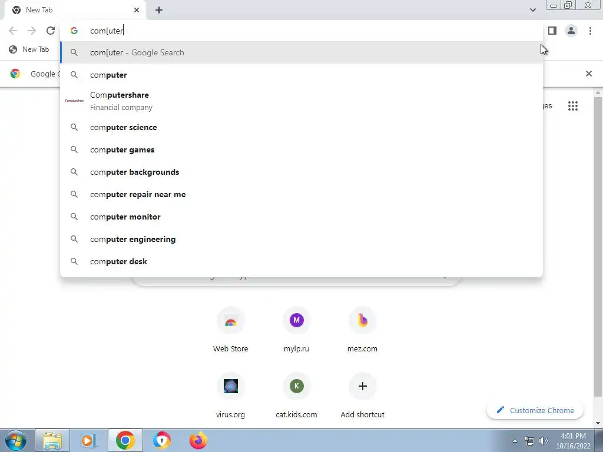Open the volume tray icon
This screenshot has height=452, width=603.
click(x=544, y=441)
